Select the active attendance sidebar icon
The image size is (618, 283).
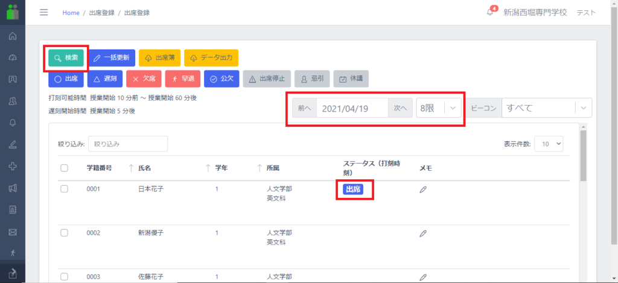pos(13,273)
